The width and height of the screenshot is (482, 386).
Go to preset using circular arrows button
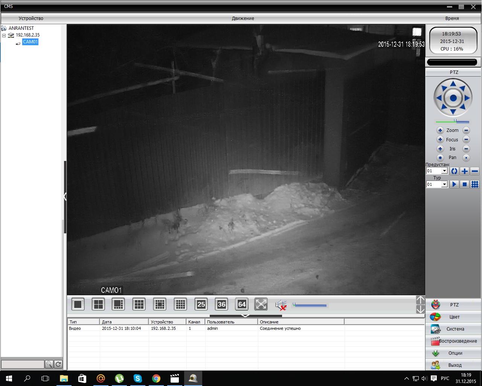click(x=455, y=171)
